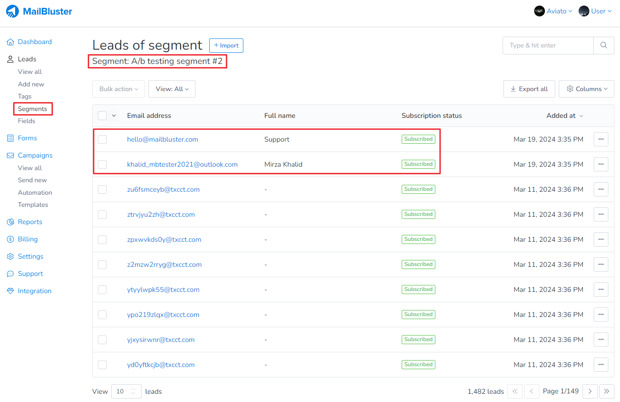Open Settings via gear icon

(10, 256)
